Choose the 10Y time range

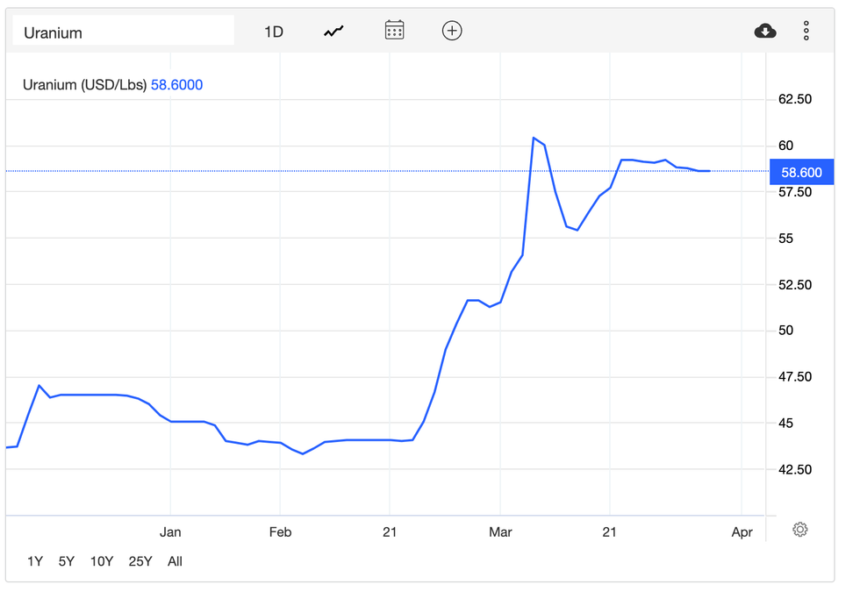[101, 561]
